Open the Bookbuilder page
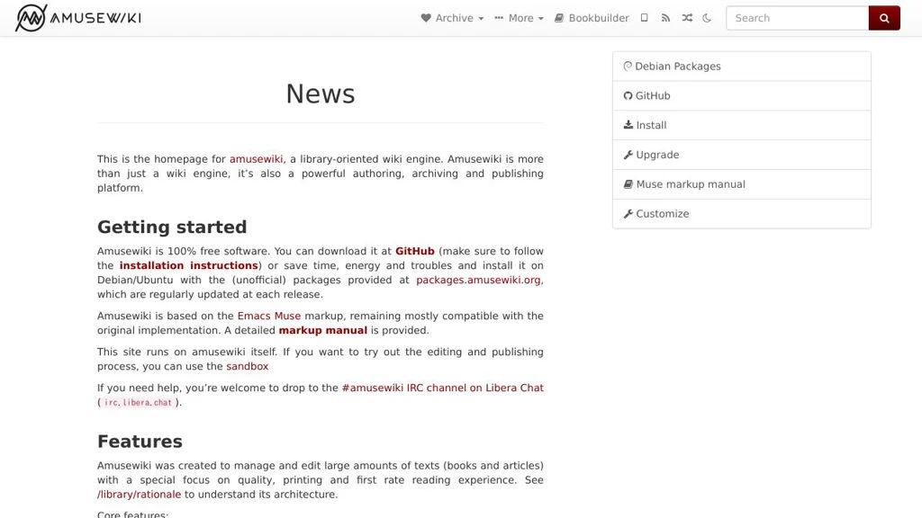922x518 pixels. pos(592,18)
